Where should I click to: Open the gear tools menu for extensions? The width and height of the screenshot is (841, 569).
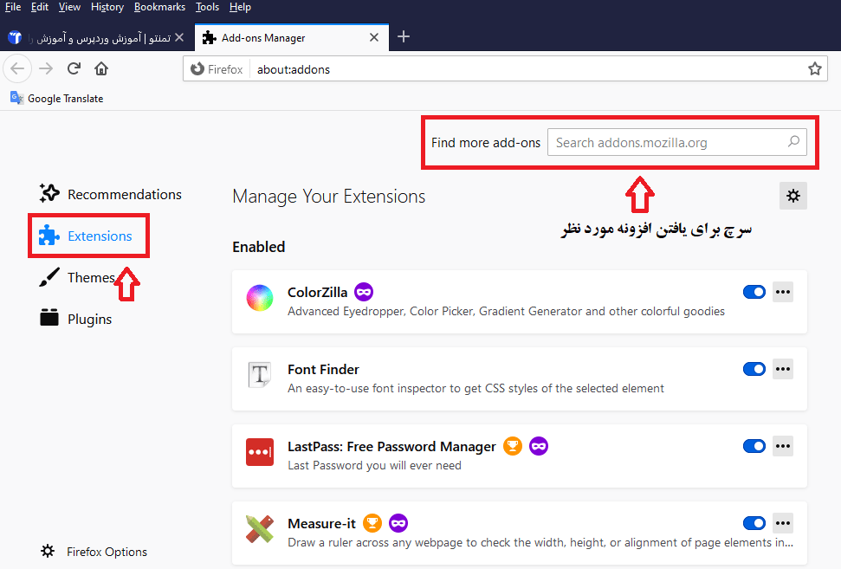(x=793, y=196)
